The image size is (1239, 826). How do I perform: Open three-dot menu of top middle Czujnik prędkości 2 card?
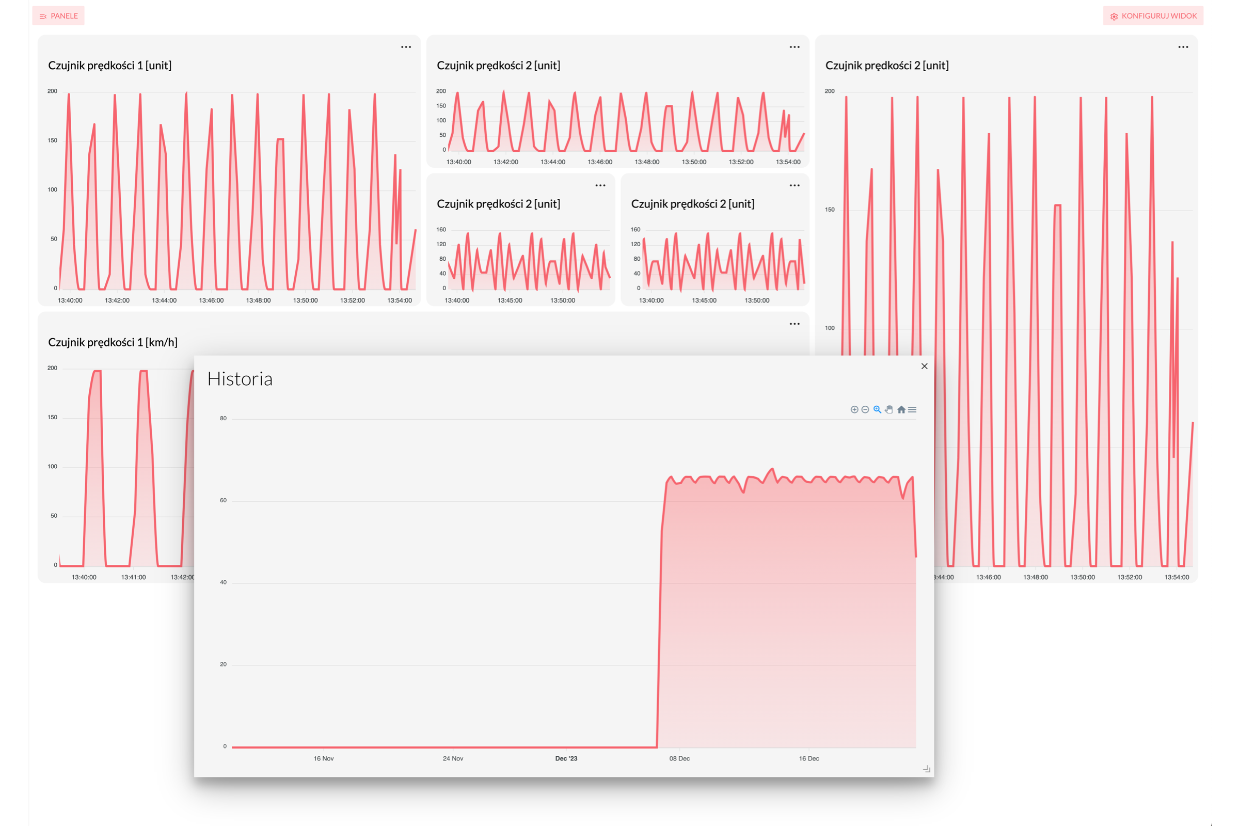[x=795, y=47]
